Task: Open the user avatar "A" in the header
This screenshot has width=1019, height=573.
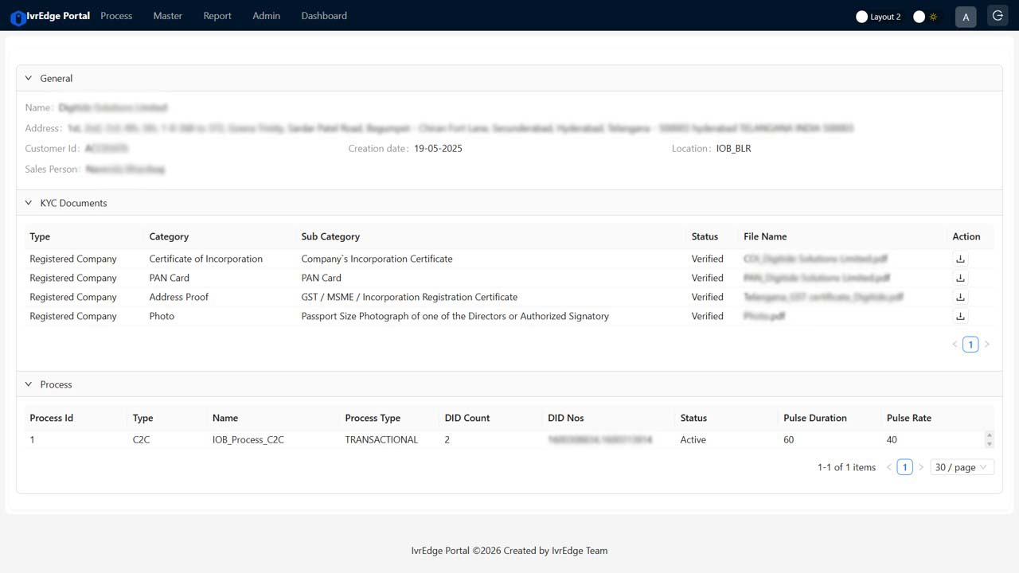Action: [966, 16]
